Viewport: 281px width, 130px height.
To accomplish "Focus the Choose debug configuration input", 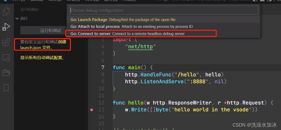I will [163, 10].
